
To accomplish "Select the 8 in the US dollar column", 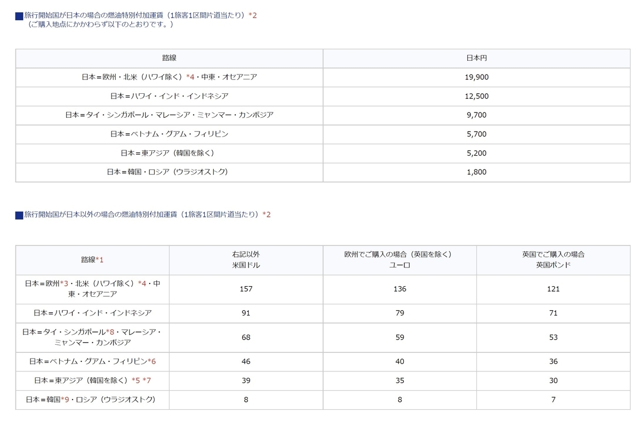I will pos(246,399).
